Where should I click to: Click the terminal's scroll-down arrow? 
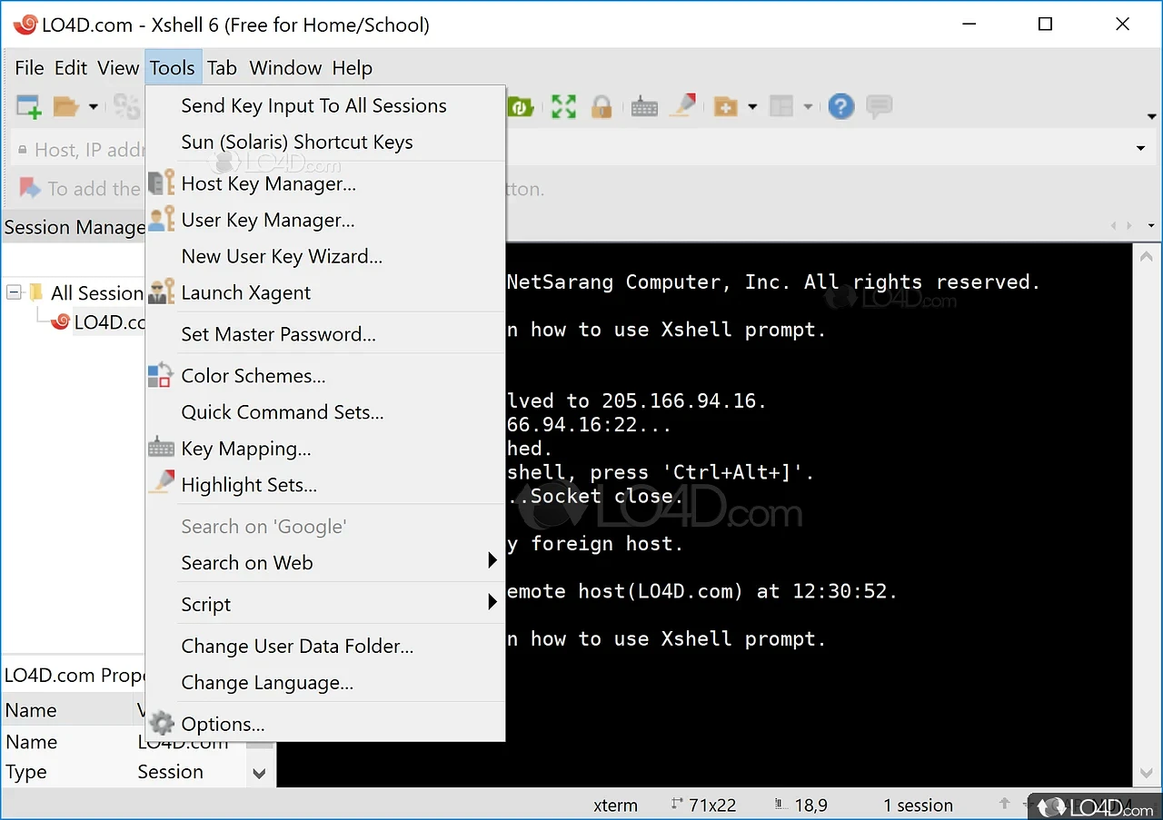[1146, 773]
